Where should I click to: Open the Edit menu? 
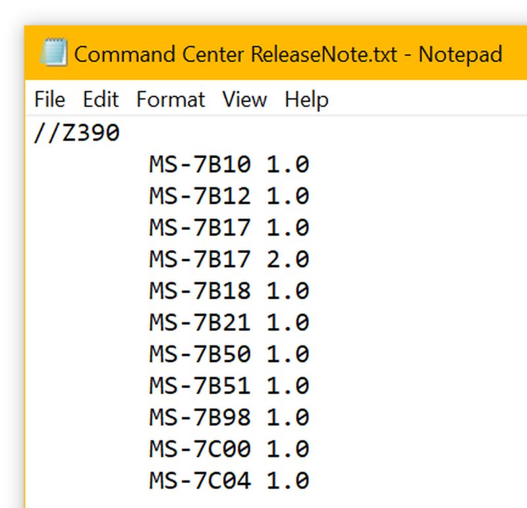coord(101,99)
